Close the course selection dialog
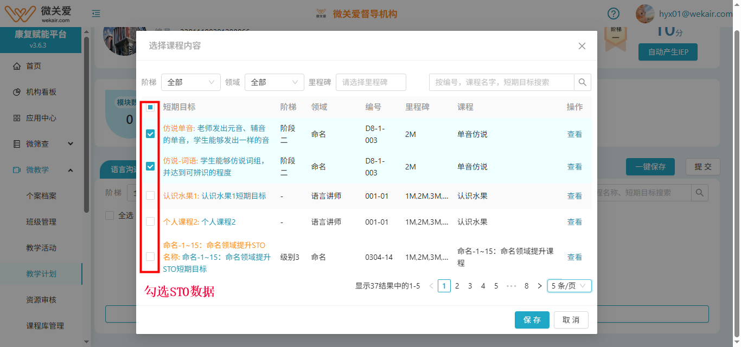The image size is (741, 347). click(582, 46)
